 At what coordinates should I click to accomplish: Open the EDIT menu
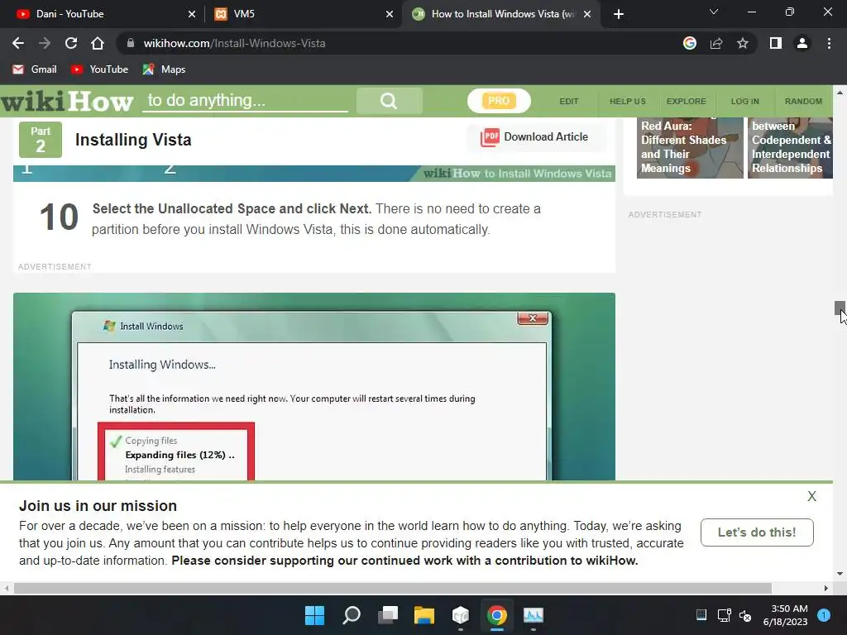(x=569, y=101)
